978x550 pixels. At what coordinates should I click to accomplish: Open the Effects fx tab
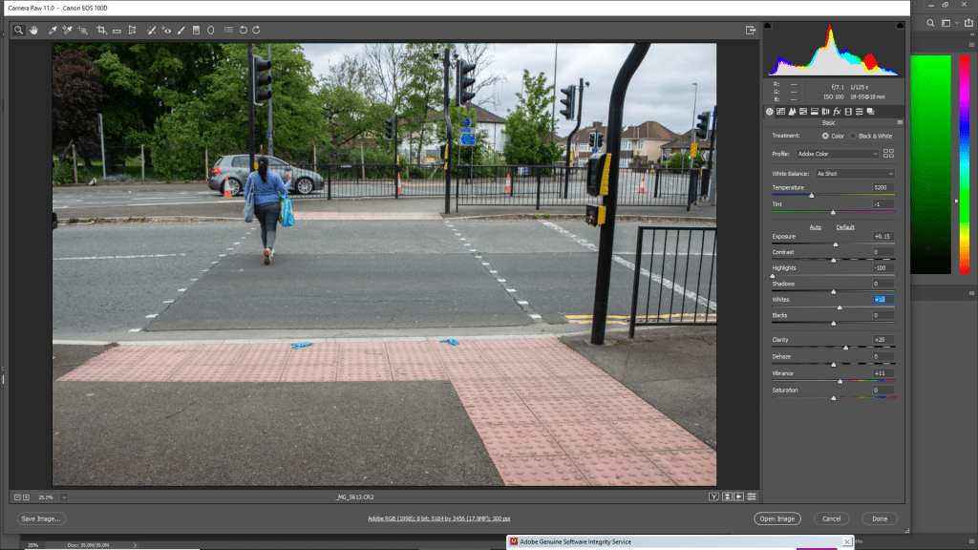837,112
